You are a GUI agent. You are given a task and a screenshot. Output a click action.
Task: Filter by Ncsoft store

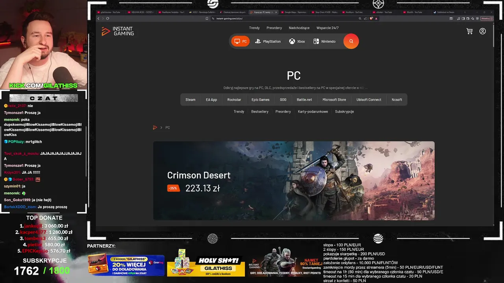pyautogui.click(x=397, y=100)
